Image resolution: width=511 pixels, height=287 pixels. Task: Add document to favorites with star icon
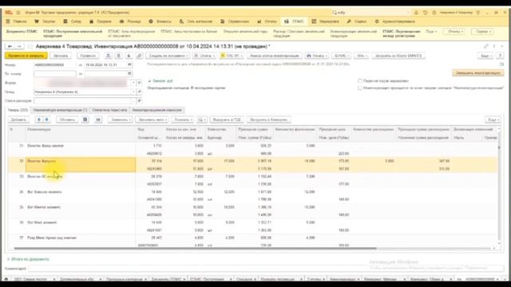click(30, 46)
